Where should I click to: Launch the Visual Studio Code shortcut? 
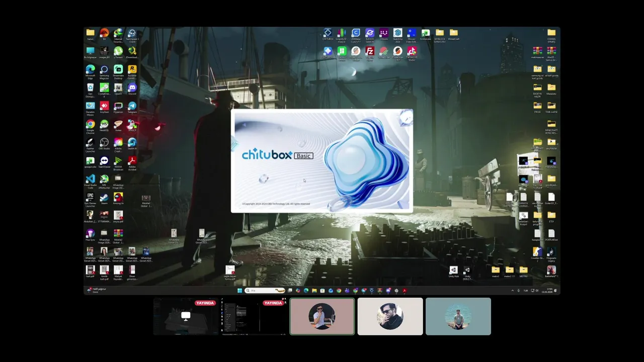pyautogui.click(x=90, y=181)
